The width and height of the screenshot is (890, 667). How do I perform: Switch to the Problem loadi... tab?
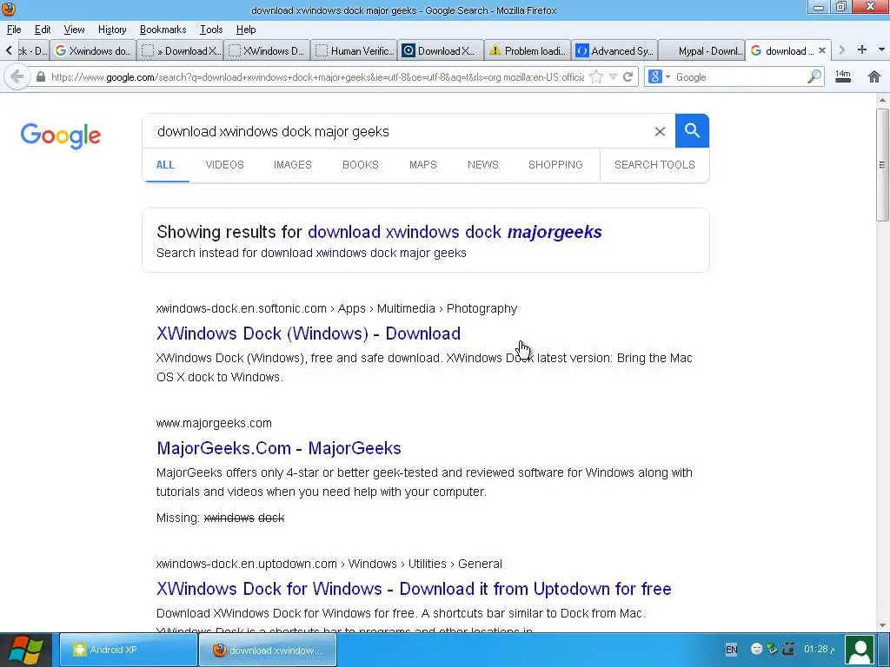click(x=528, y=50)
